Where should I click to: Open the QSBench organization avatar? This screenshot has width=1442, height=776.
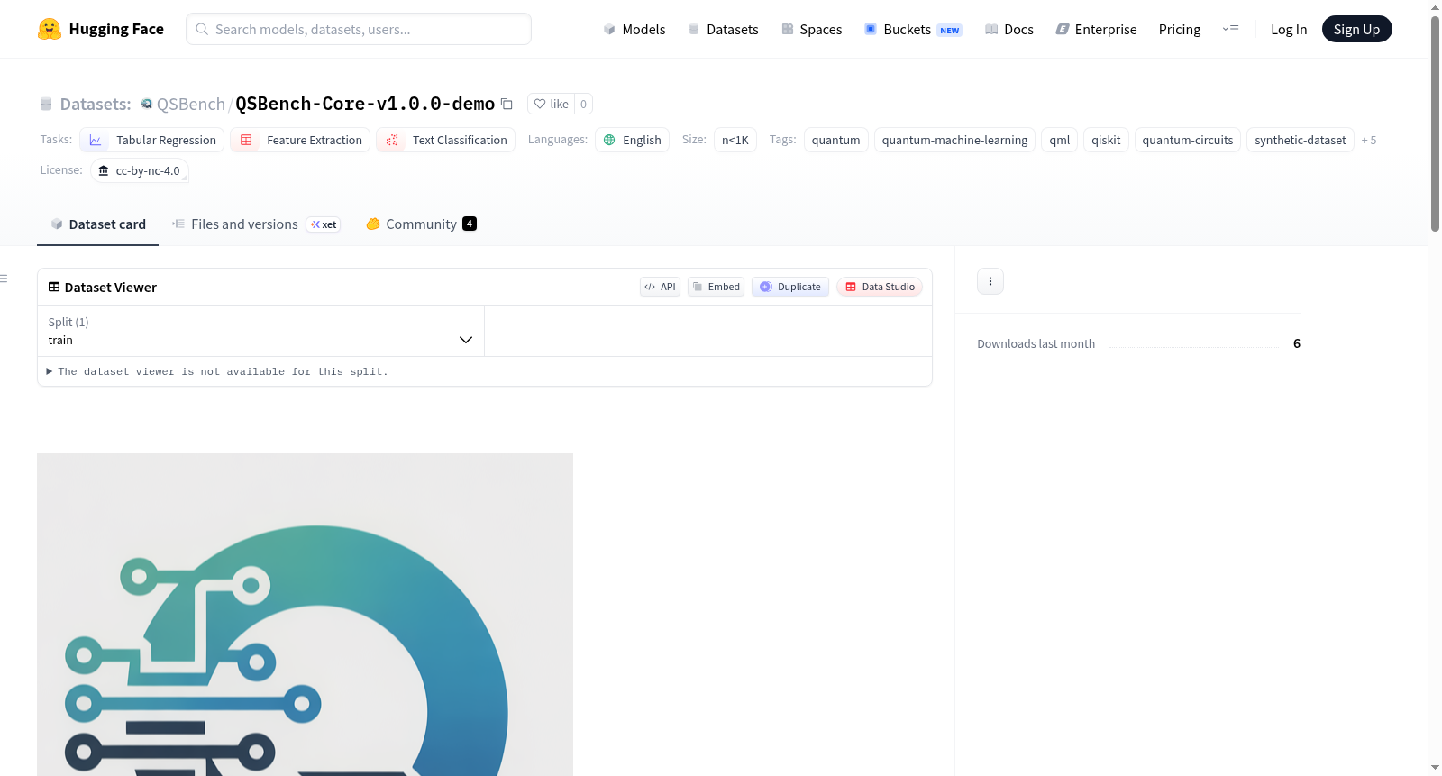point(146,104)
